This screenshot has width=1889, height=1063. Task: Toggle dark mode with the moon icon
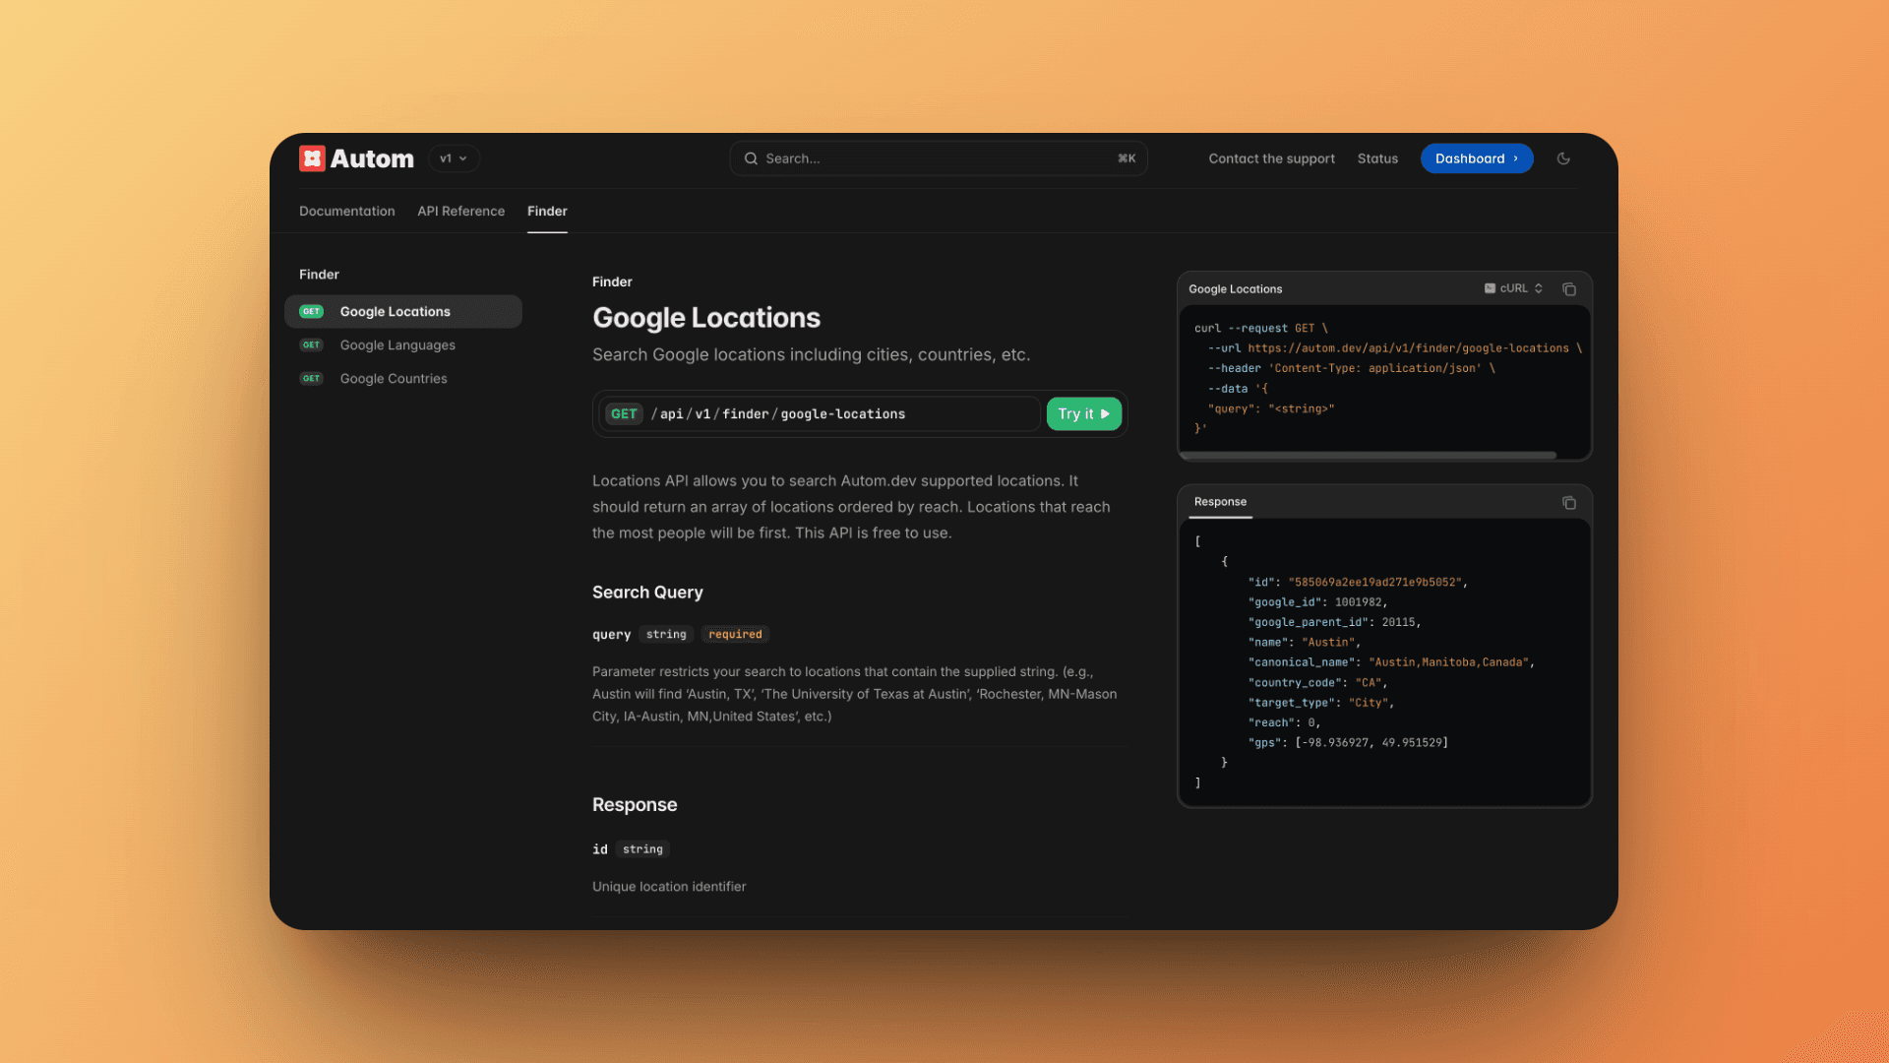[x=1563, y=158]
